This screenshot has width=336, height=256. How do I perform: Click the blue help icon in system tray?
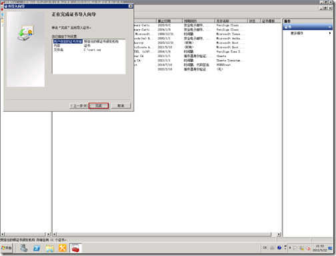279,248
